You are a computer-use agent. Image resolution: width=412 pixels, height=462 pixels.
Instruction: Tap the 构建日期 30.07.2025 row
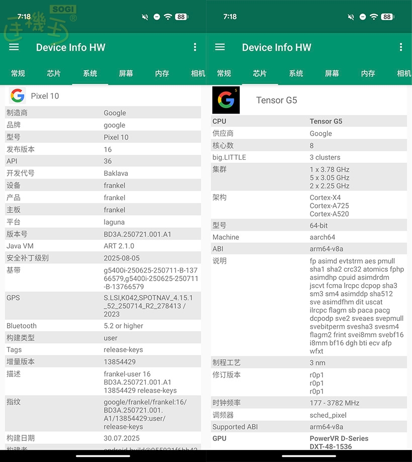tap(103, 438)
